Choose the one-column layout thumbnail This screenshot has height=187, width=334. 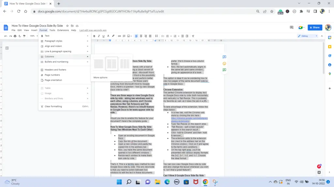click(x=99, y=64)
